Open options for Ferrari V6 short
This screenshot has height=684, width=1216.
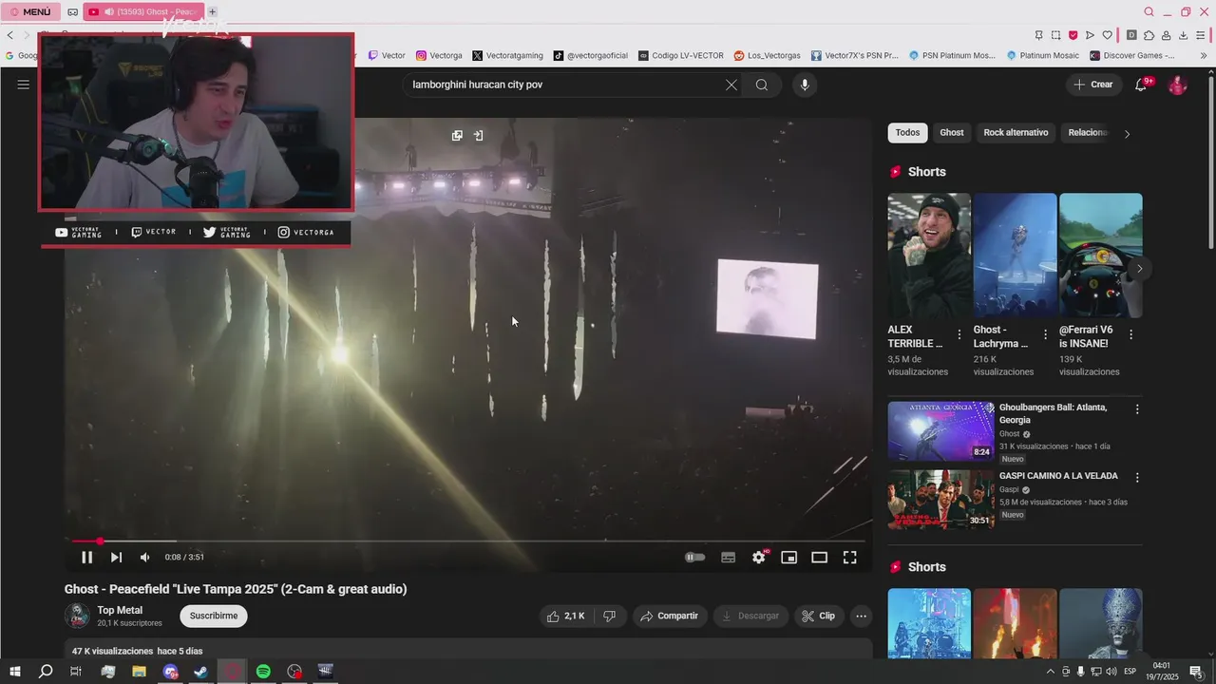pos(1130,334)
